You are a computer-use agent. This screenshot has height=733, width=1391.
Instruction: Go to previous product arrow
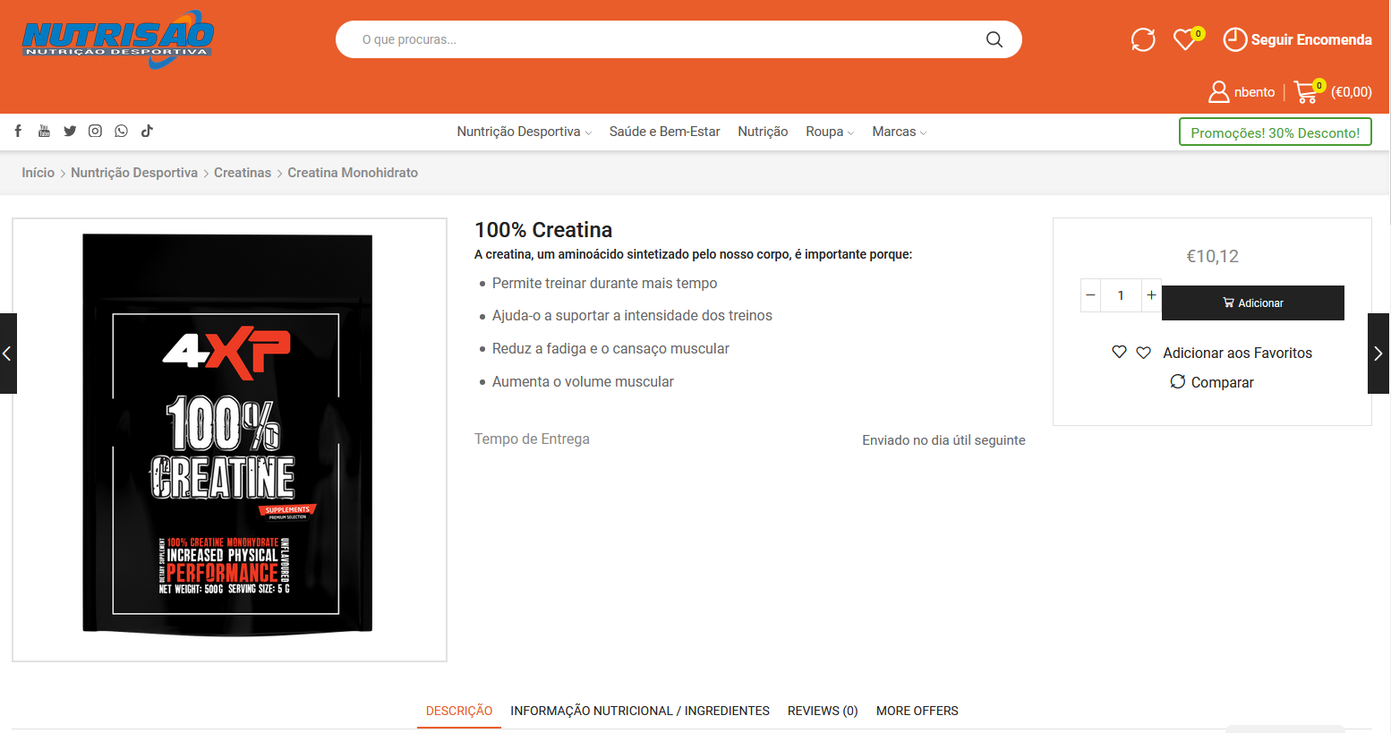(x=8, y=354)
